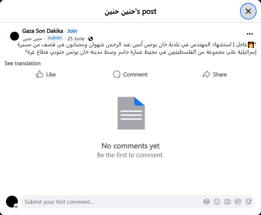Image resolution: width=261 pixels, height=215 pixels.
Task: Click the Comment button under the post
Action: (130, 75)
